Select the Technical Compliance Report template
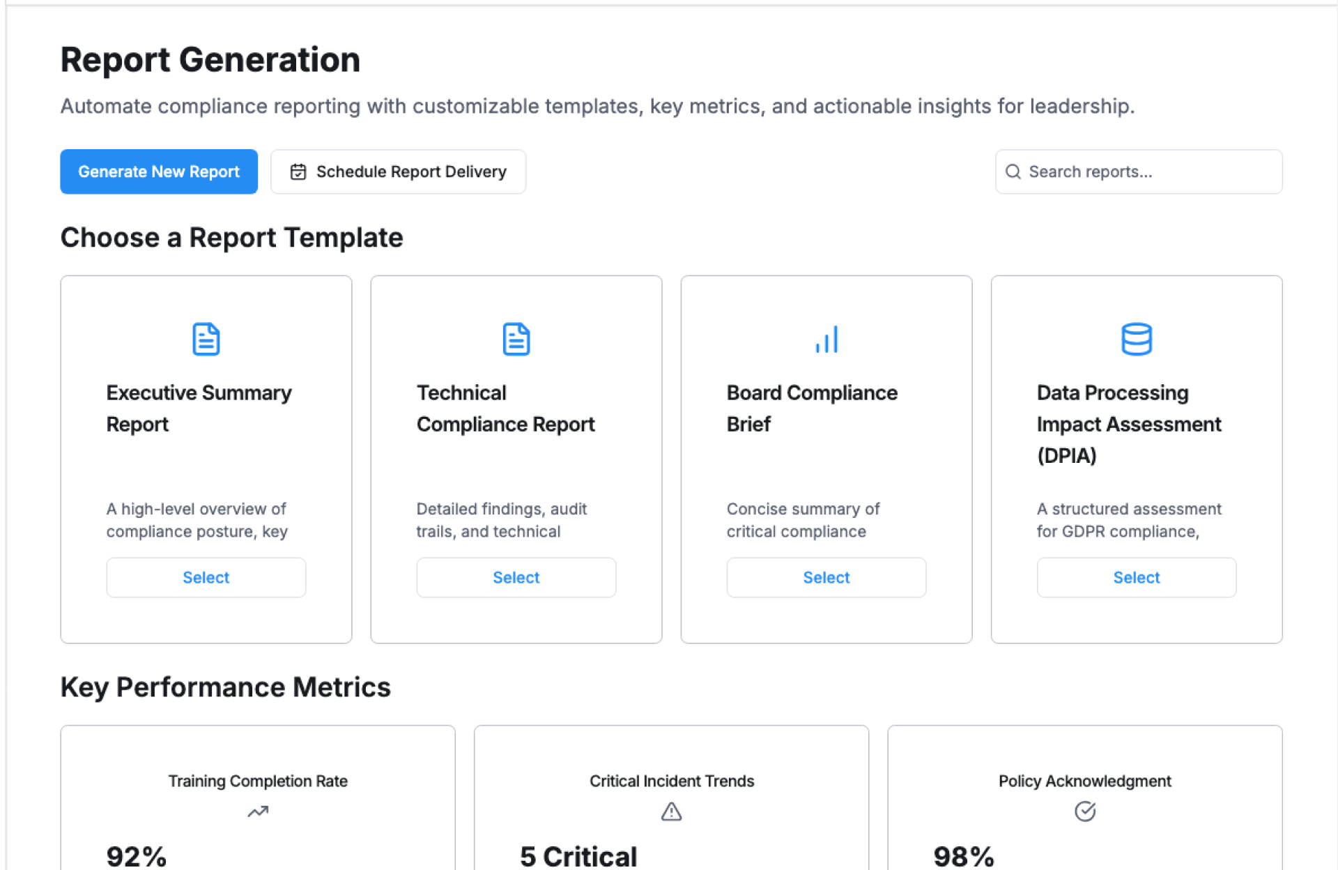 (x=516, y=577)
